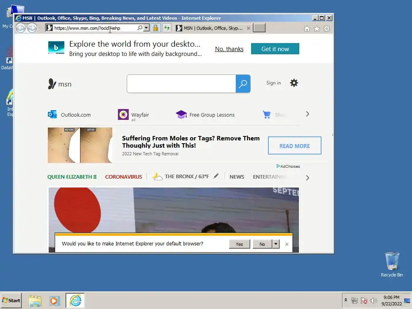
Task: Click the volume speaker tray icon
Action: (x=374, y=300)
